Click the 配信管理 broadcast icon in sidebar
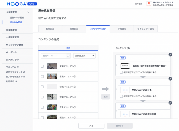Image resolution: width=179 pixels, height=131 pixels. [x=7, y=12]
